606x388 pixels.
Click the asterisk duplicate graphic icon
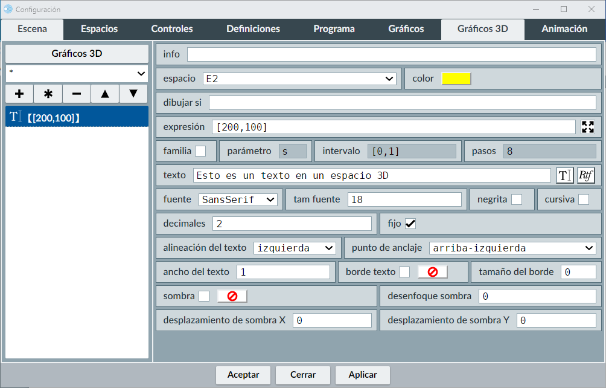tap(48, 94)
